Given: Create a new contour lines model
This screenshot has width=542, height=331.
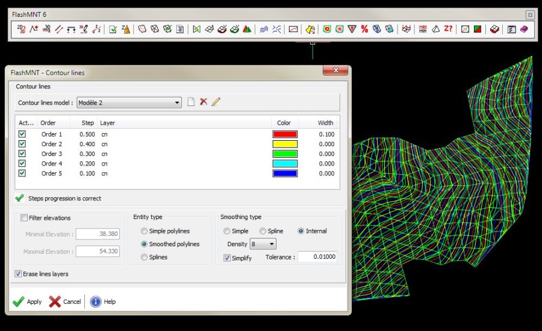Looking at the screenshot, I should click(191, 102).
